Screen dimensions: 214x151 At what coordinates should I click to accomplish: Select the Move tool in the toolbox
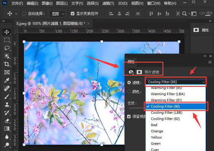point(7,32)
